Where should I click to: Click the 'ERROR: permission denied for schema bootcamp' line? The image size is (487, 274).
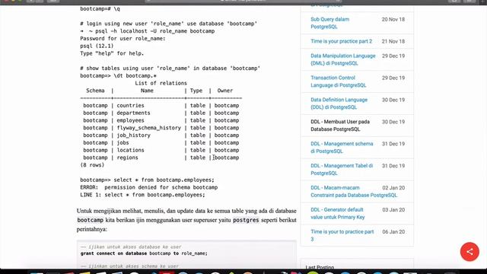click(149, 187)
